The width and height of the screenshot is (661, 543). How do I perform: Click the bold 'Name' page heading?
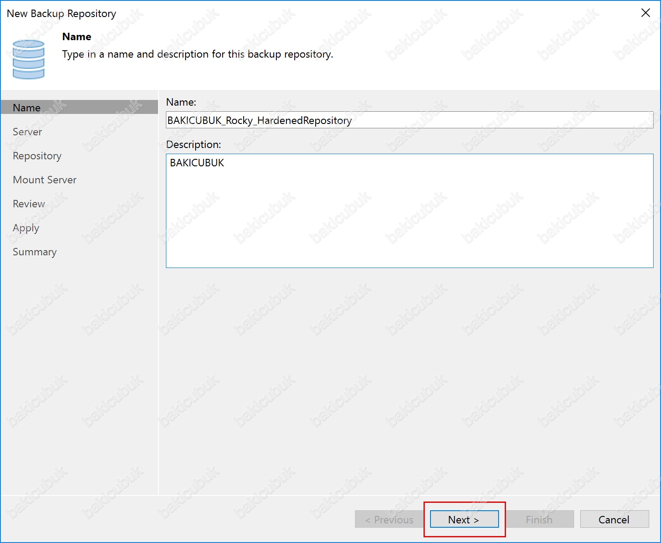click(77, 37)
